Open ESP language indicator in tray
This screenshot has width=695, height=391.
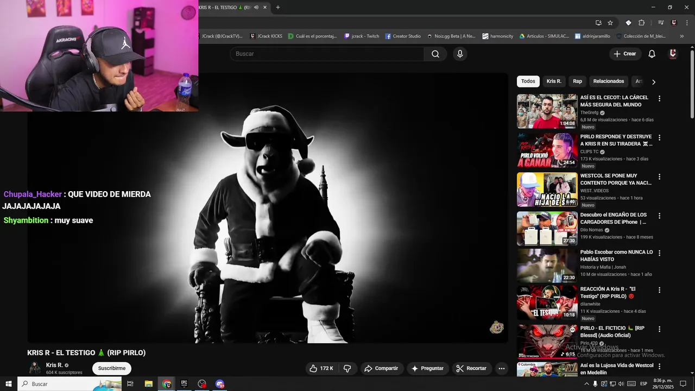644,384
